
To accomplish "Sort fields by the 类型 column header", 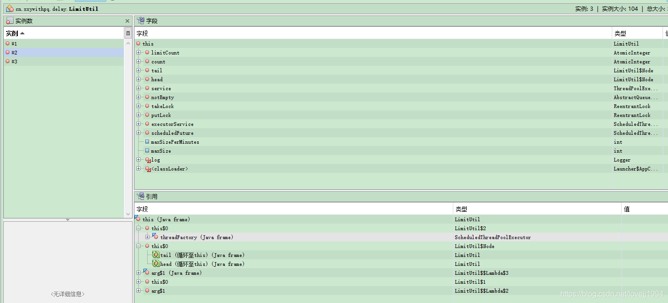I will pos(637,33).
